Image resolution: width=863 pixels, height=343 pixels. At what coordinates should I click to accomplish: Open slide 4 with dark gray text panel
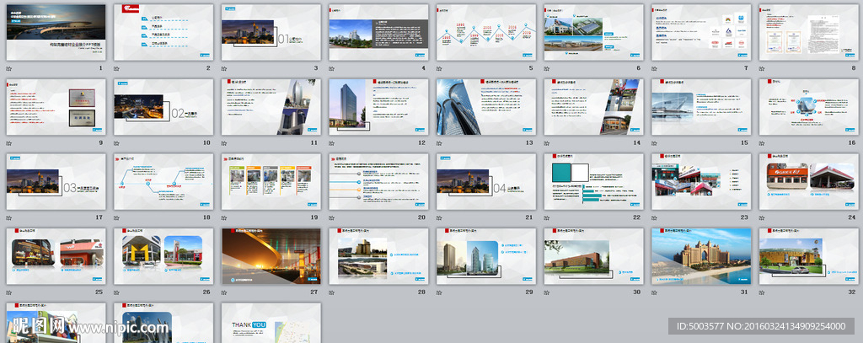(378, 33)
